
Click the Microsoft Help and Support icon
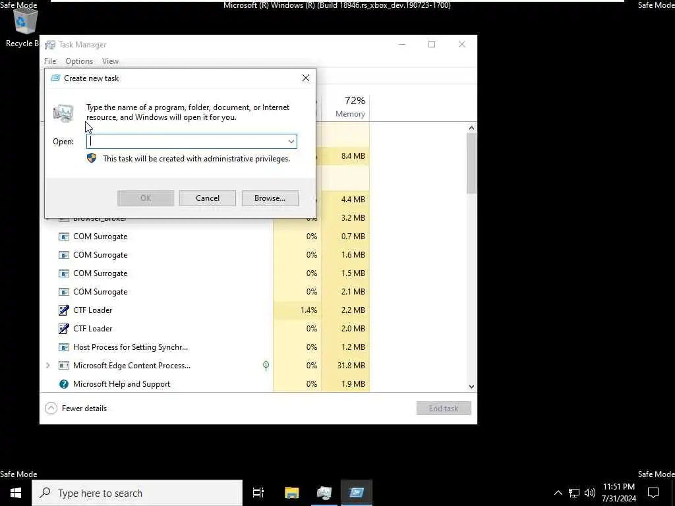pos(64,384)
